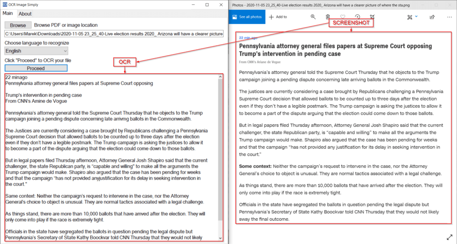This screenshot has height=244, width=457.
Task: Click Add to in Photos toolbar
Action: coord(278,17)
